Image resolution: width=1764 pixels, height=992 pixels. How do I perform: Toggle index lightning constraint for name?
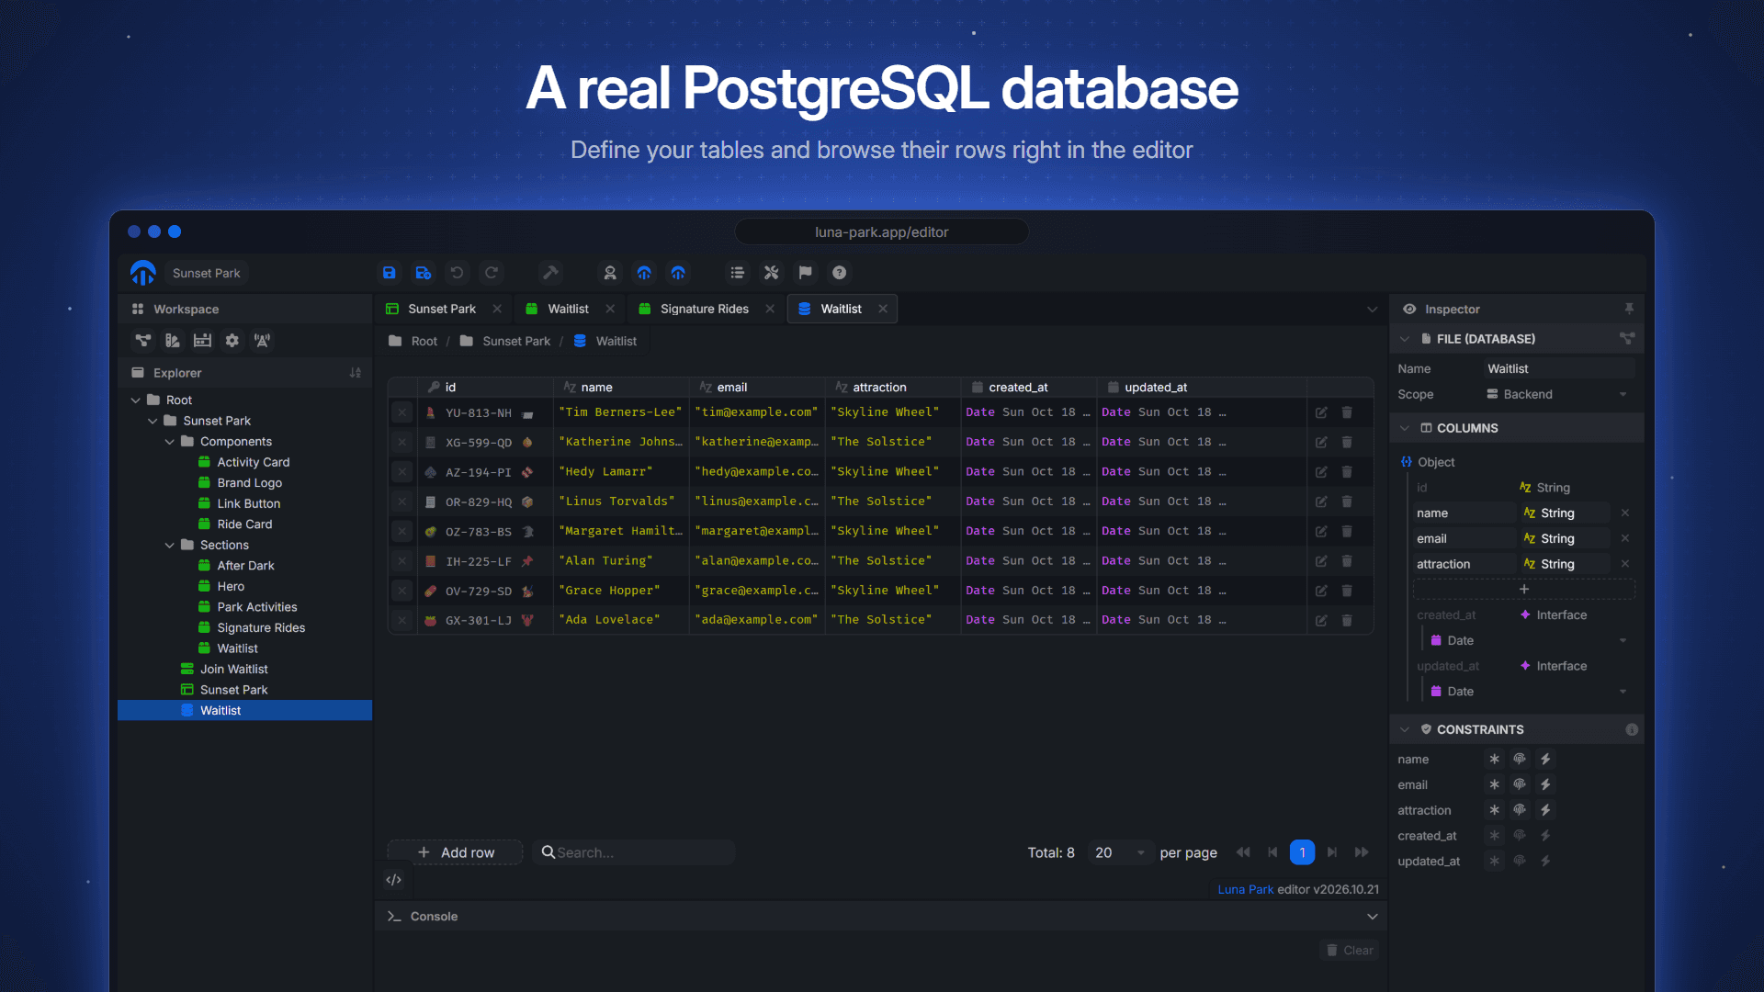pyautogui.click(x=1545, y=759)
